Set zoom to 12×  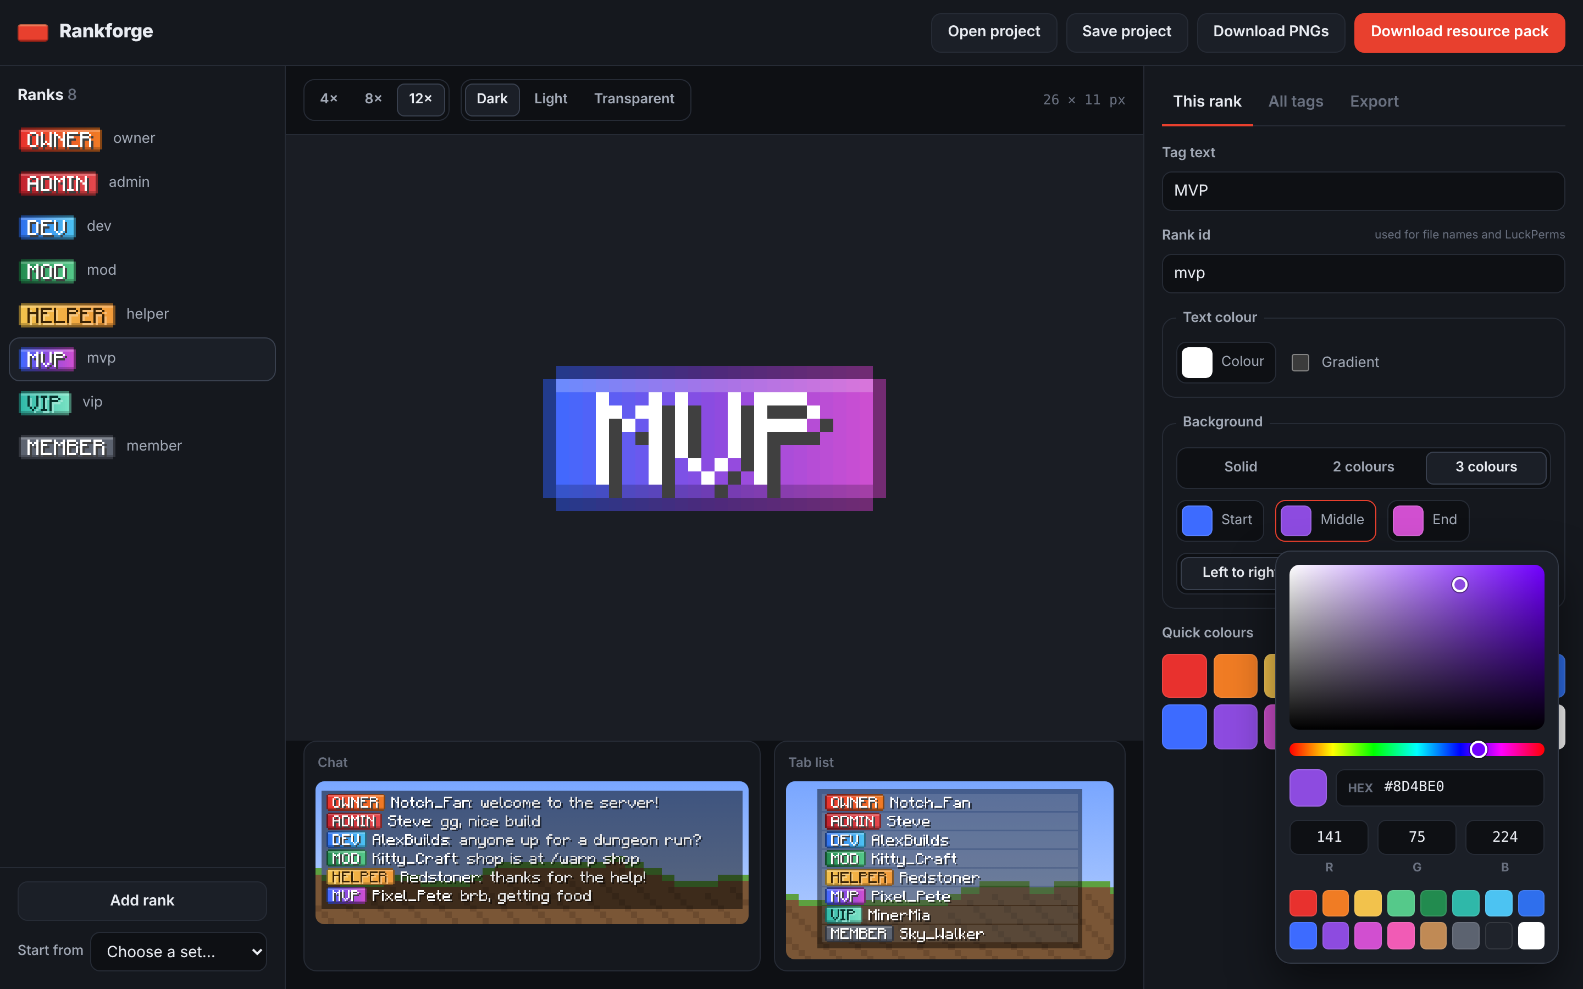tap(420, 99)
